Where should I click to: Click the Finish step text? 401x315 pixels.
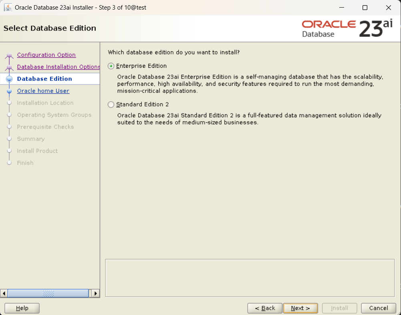pos(25,163)
